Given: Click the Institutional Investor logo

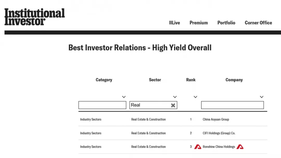Looking at the screenshot, I should click(x=35, y=17).
